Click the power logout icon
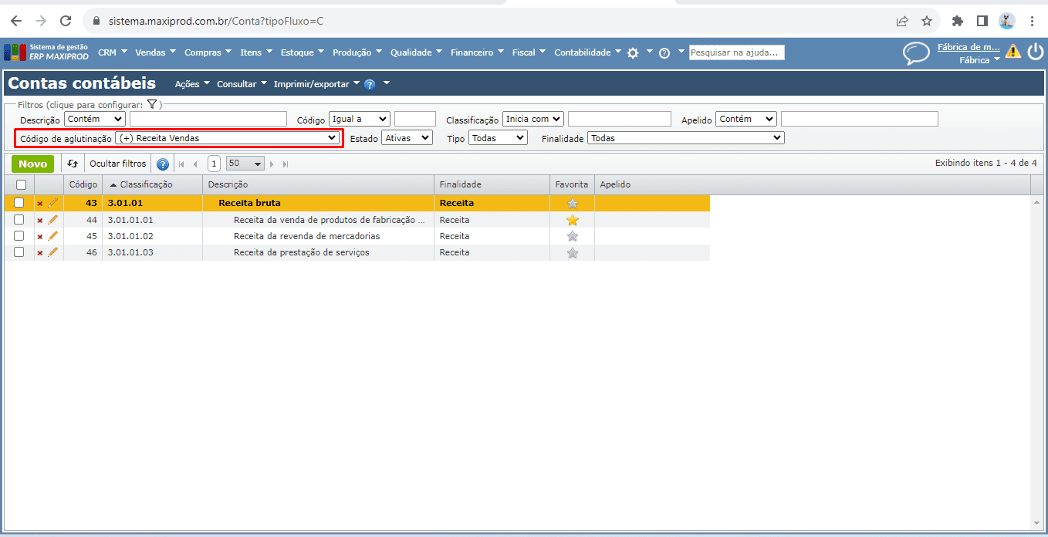The height and width of the screenshot is (537, 1048). click(x=1035, y=52)
